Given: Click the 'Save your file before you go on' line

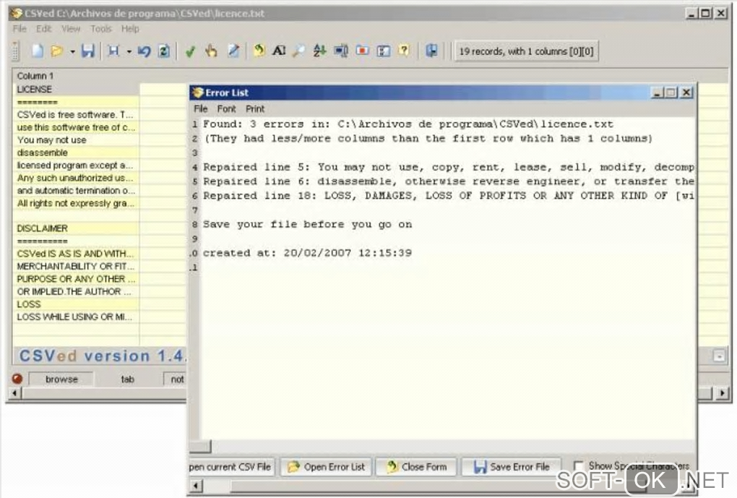Looking at the screenshot, I should coord(307,224).
